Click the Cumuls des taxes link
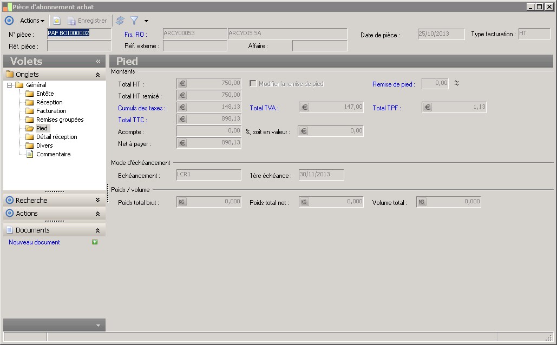The width and height of the screenshot is (557, 345). [x=142, y=108]
